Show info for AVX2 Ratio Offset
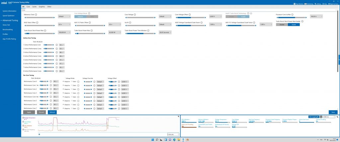Image resolution: width=340 pixels, height=142 pixels. click(37, 23)
